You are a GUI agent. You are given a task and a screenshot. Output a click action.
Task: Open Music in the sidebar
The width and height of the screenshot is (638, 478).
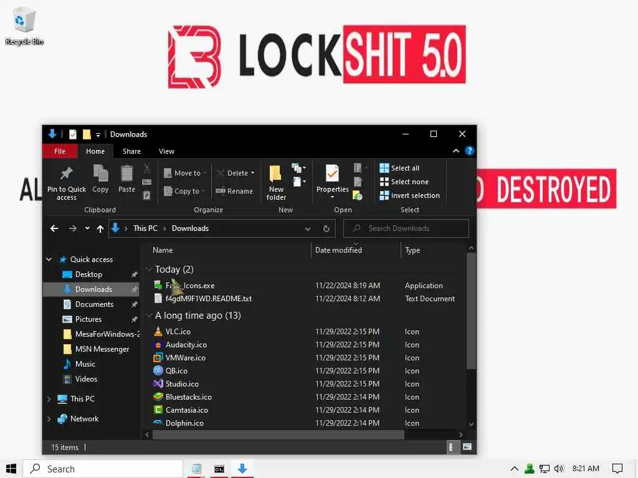85,363
